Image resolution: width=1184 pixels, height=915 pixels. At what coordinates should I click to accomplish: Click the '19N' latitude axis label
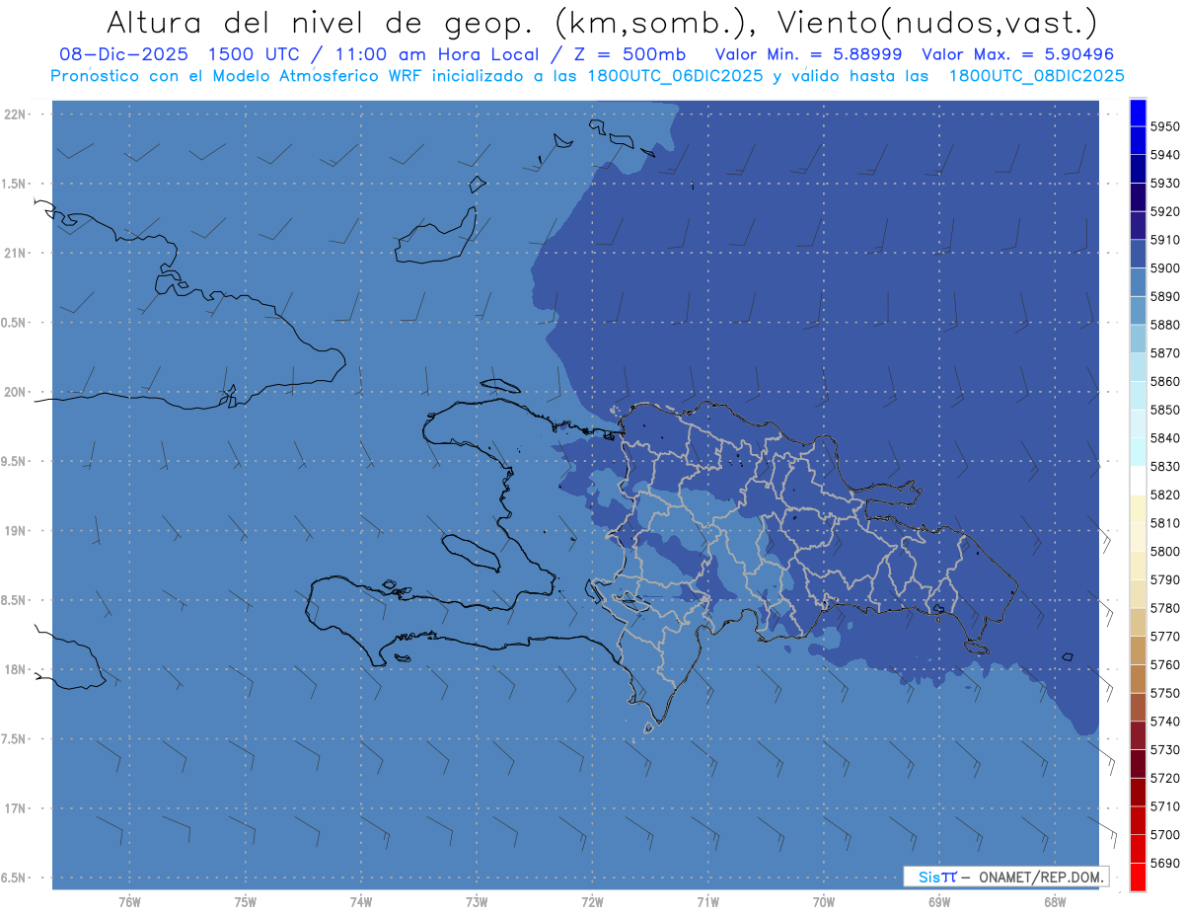pyautogui.click(x=17, y=531)
